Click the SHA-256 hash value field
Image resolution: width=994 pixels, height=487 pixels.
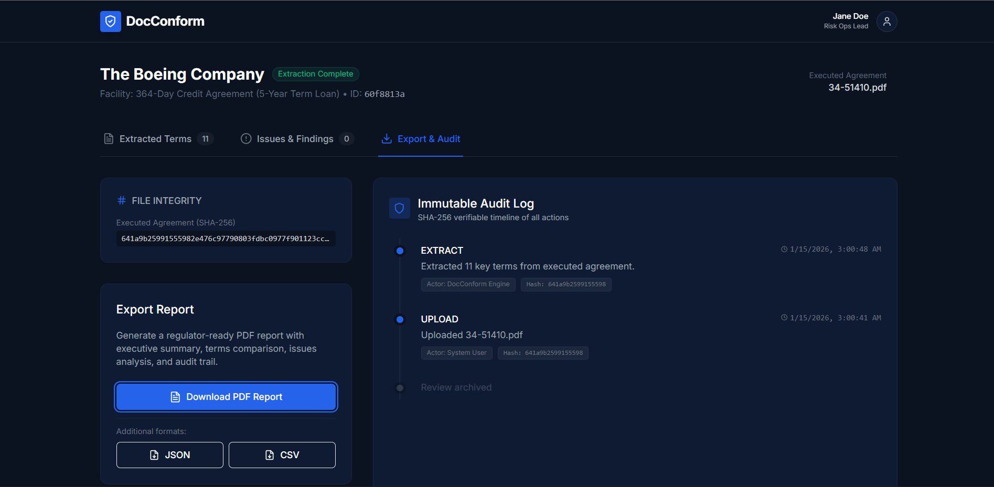tap(226, 239)
